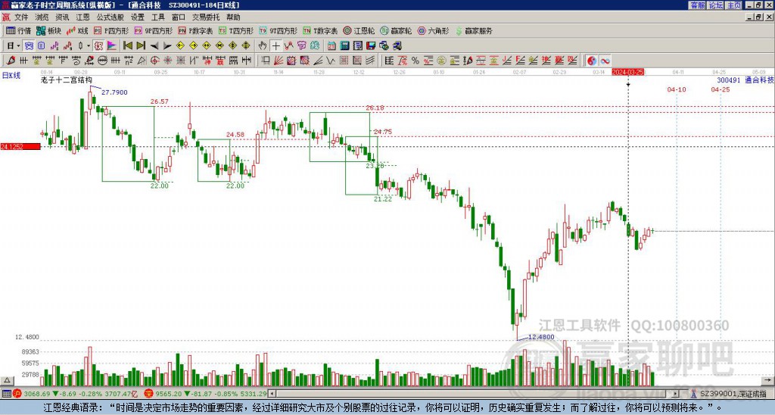The image size is (775, 415).
Task: Toggle the infinity loop icon
Action: (x=605, y=61)
